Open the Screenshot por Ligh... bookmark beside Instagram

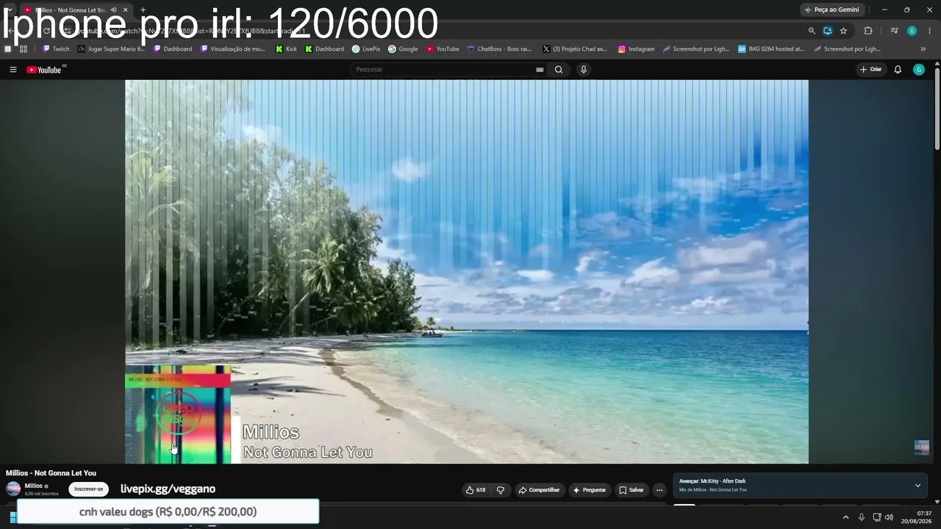(696, 49)
